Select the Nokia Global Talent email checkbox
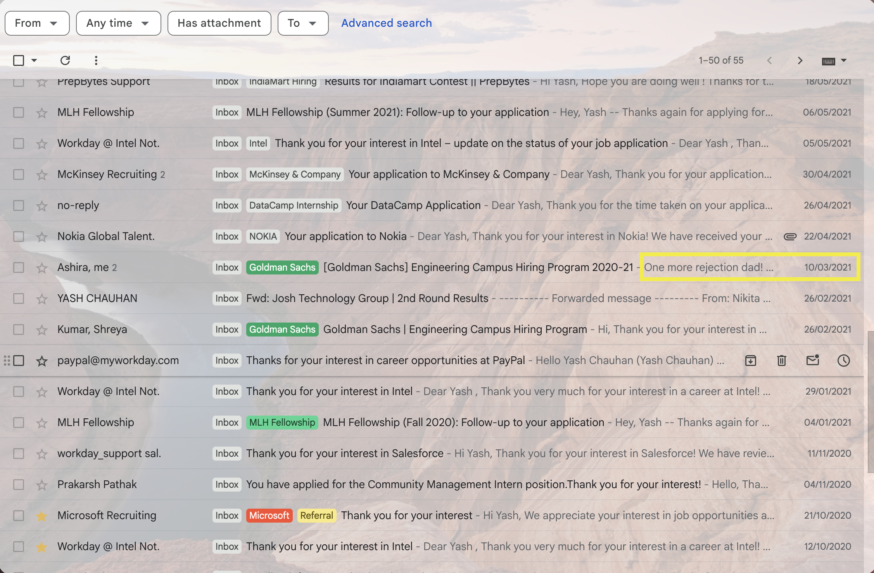Image resolution: width=874 pixels, height=573 pixels. (x=19, y=236)
